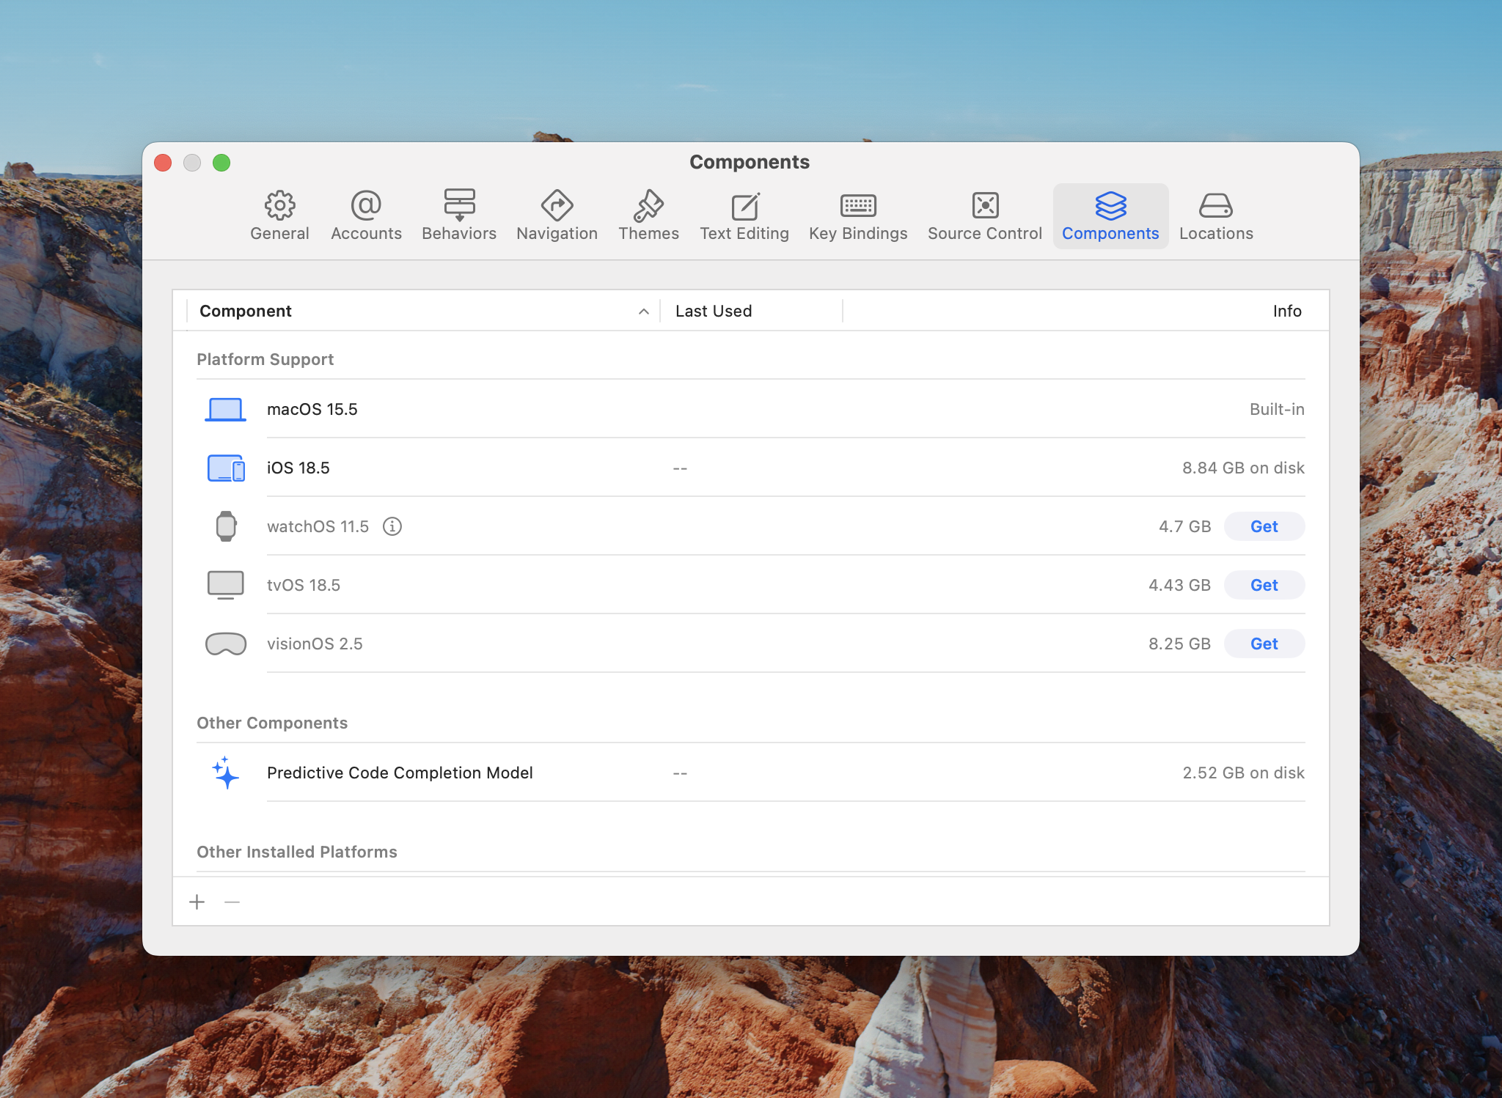Click the Platform Support section heading
Screen dimensions: 1502x1098
[265, 359]
